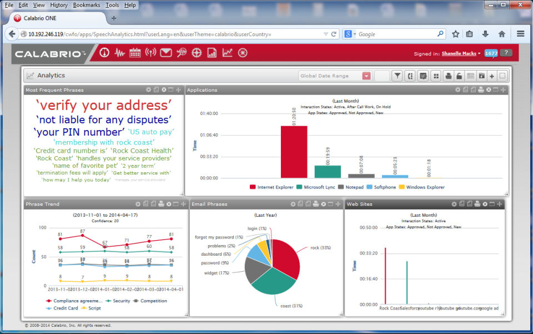Toggle Microsoft Lync series in Applications legend

tap(315, 187)
